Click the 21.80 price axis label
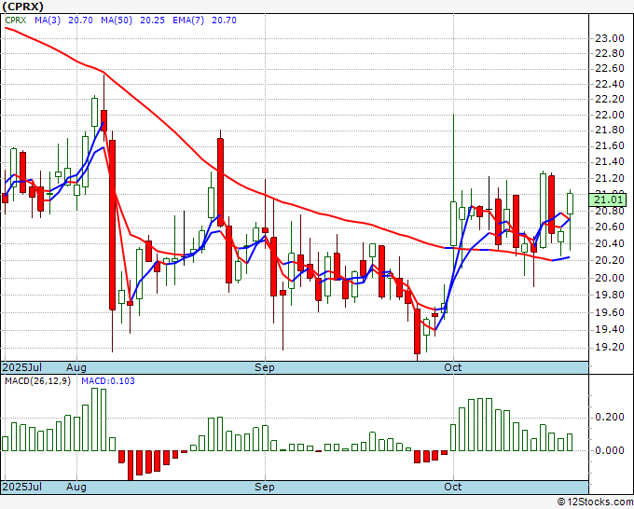 (x=610, y=131)
